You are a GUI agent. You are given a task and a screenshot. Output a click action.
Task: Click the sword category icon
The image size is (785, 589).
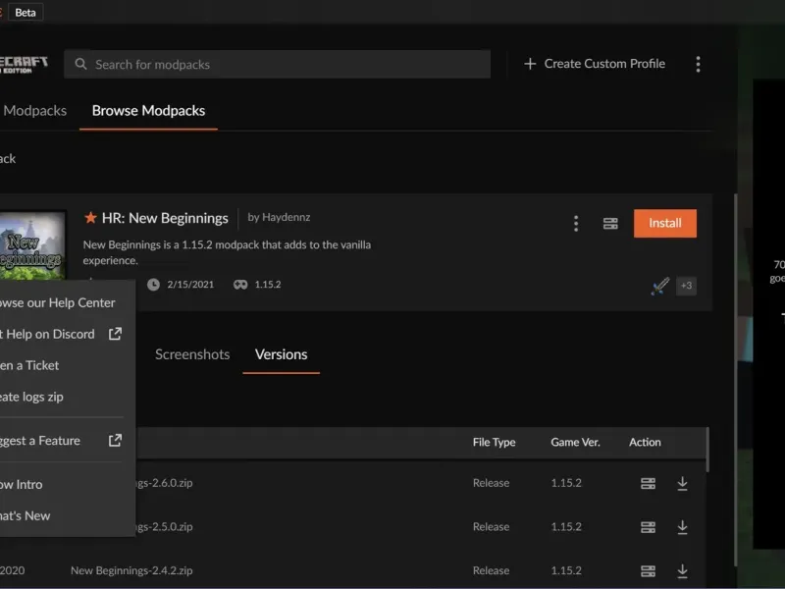(x=660, y=286)
